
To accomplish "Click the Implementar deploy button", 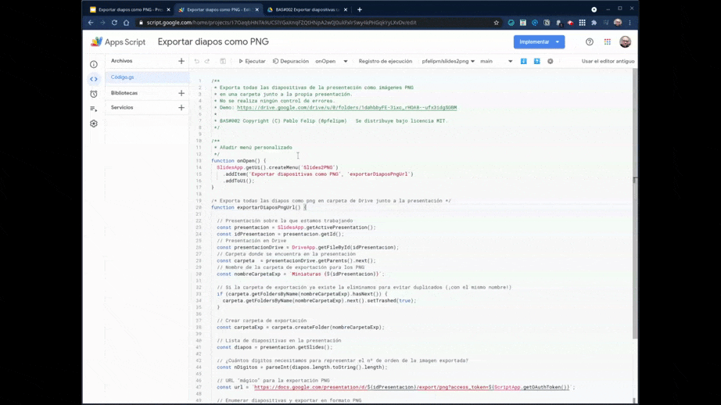I will pos(534,42).
